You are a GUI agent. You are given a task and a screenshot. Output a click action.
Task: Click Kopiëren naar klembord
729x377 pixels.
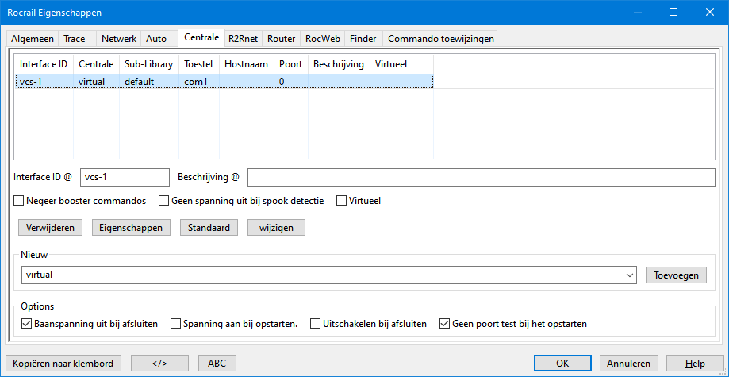(x=63, y=364)
